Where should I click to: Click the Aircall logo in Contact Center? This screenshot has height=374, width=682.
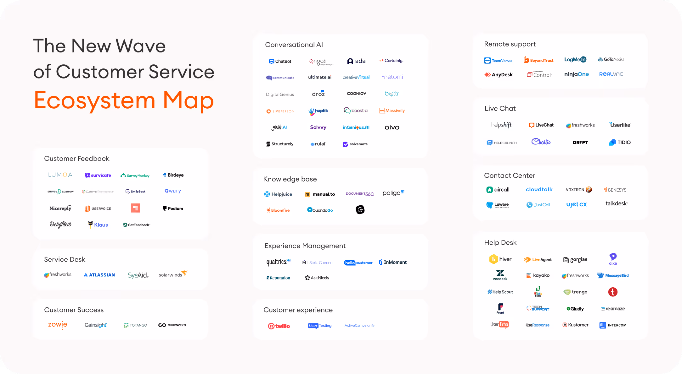click(x=498, y=190)
